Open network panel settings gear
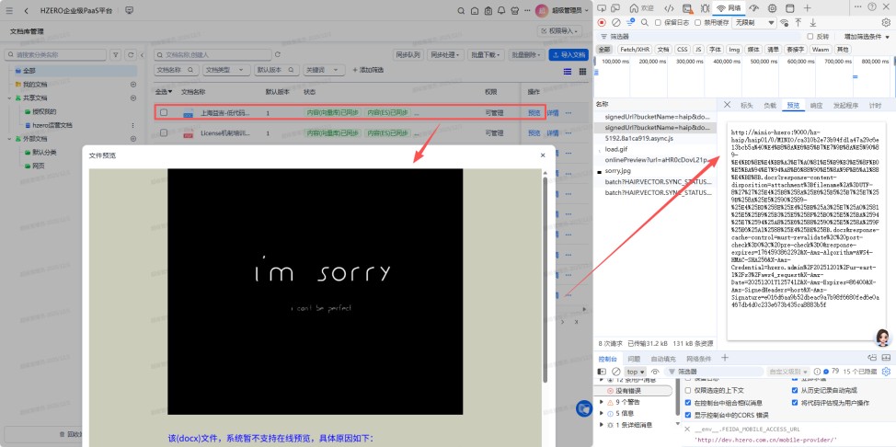This screenshot has height=447, width=896. (x=886, y=22)
